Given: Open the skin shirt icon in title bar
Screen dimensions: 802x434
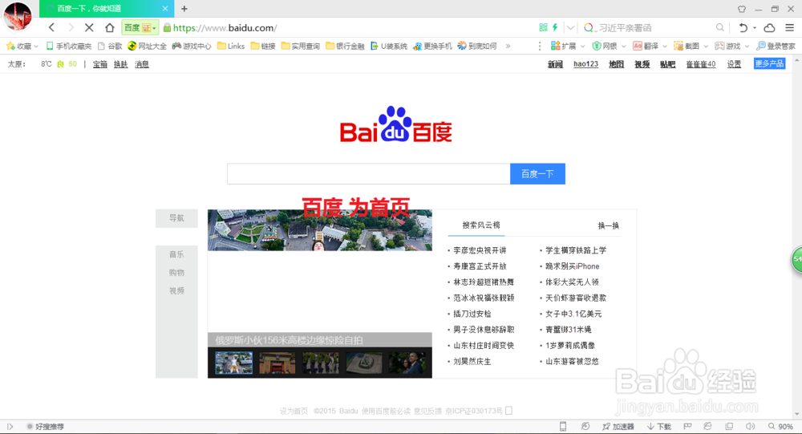Looking at the screenshot, I should point(742,9).
